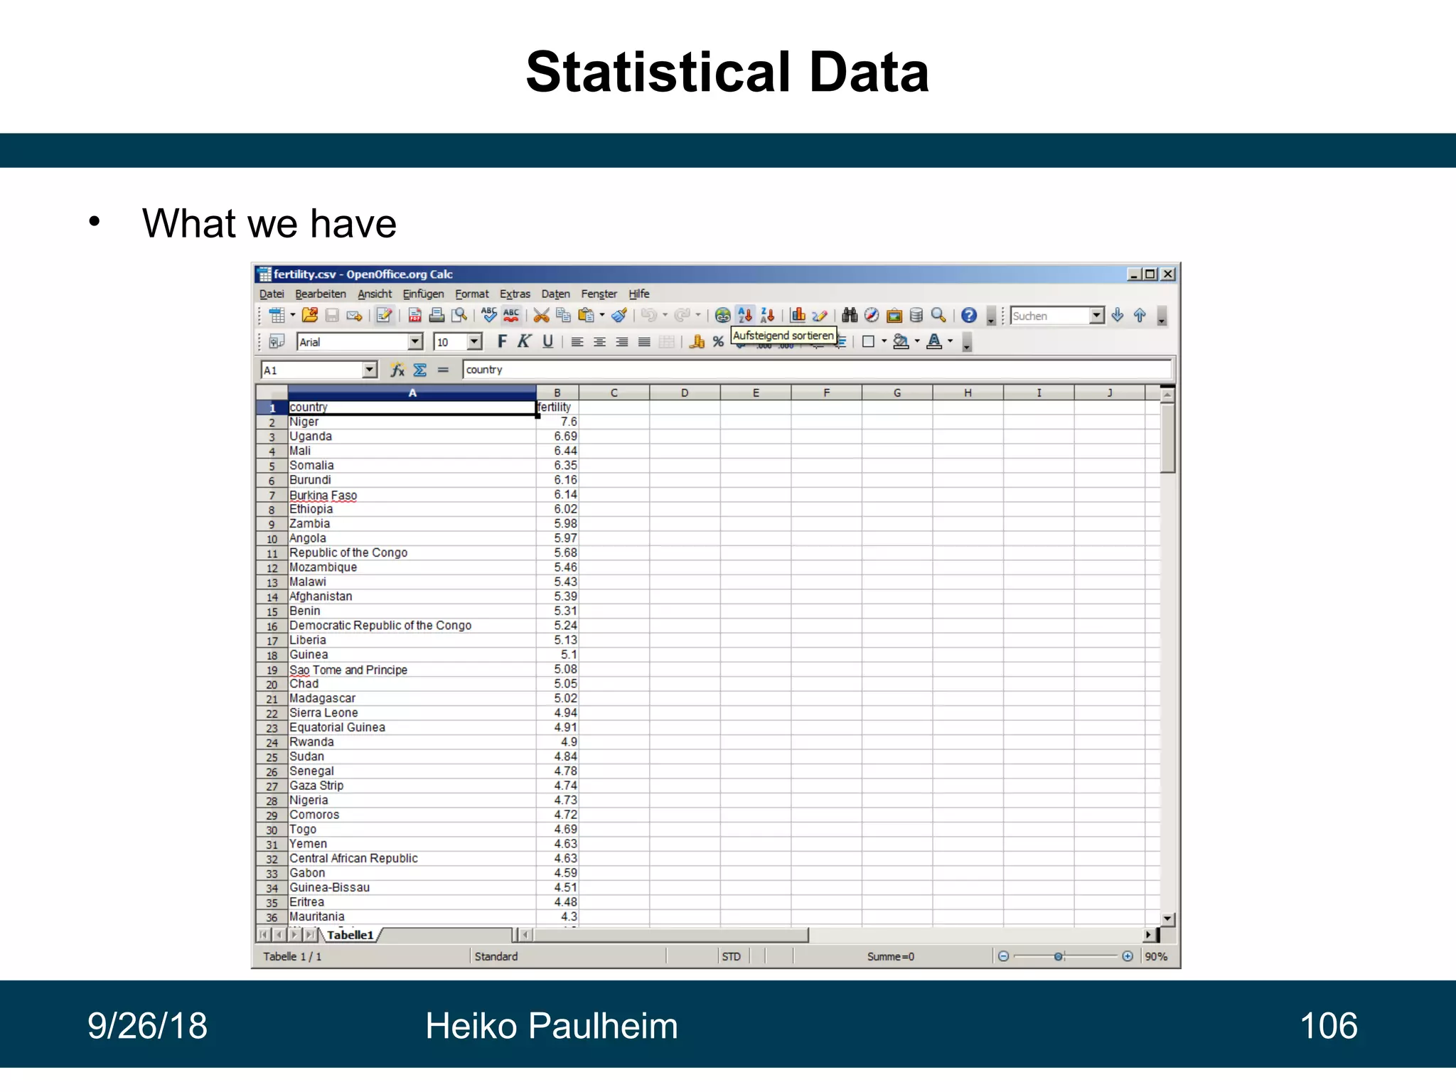Align cell text right

pyautogui.click(x=622, y=342)
